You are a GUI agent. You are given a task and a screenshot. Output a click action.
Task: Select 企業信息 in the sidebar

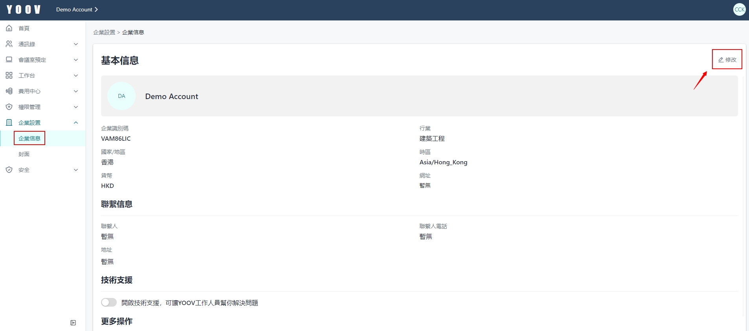(x=29, y=138)
